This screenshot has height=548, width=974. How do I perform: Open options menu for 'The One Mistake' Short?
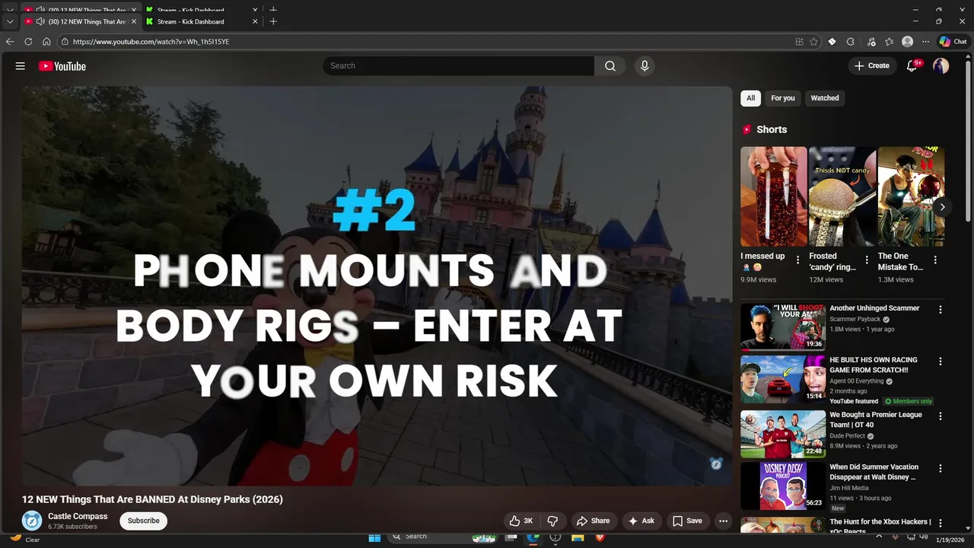[935, 260]
